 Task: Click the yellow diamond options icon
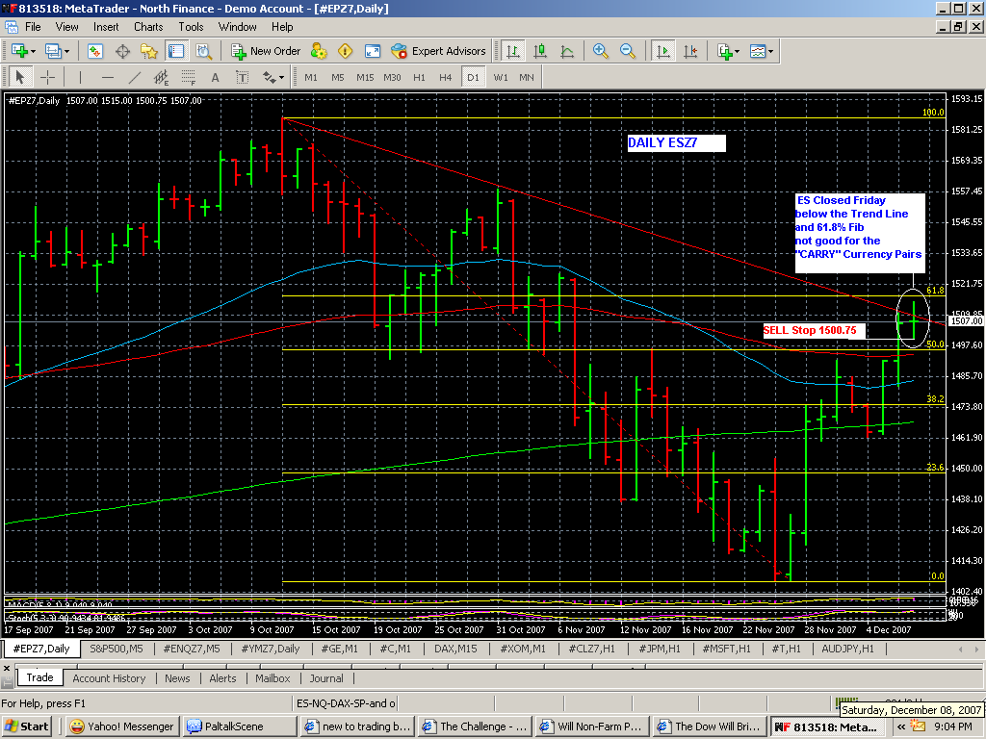click(x=346, y=51)
